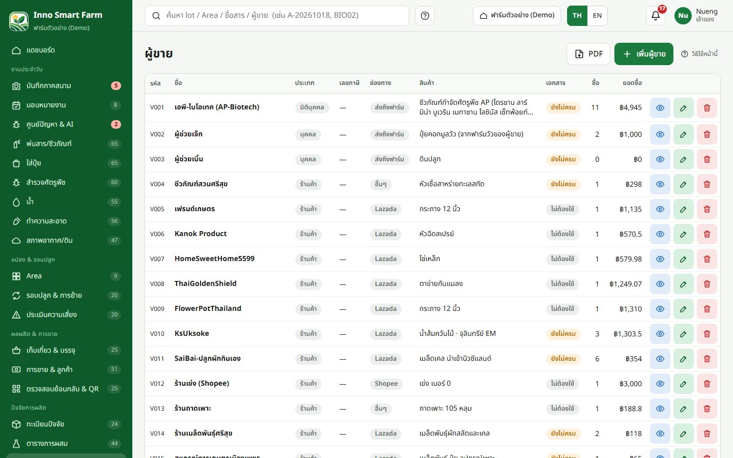
Task: Sort by the ยอดซื้อ column header
Action: 632,83
